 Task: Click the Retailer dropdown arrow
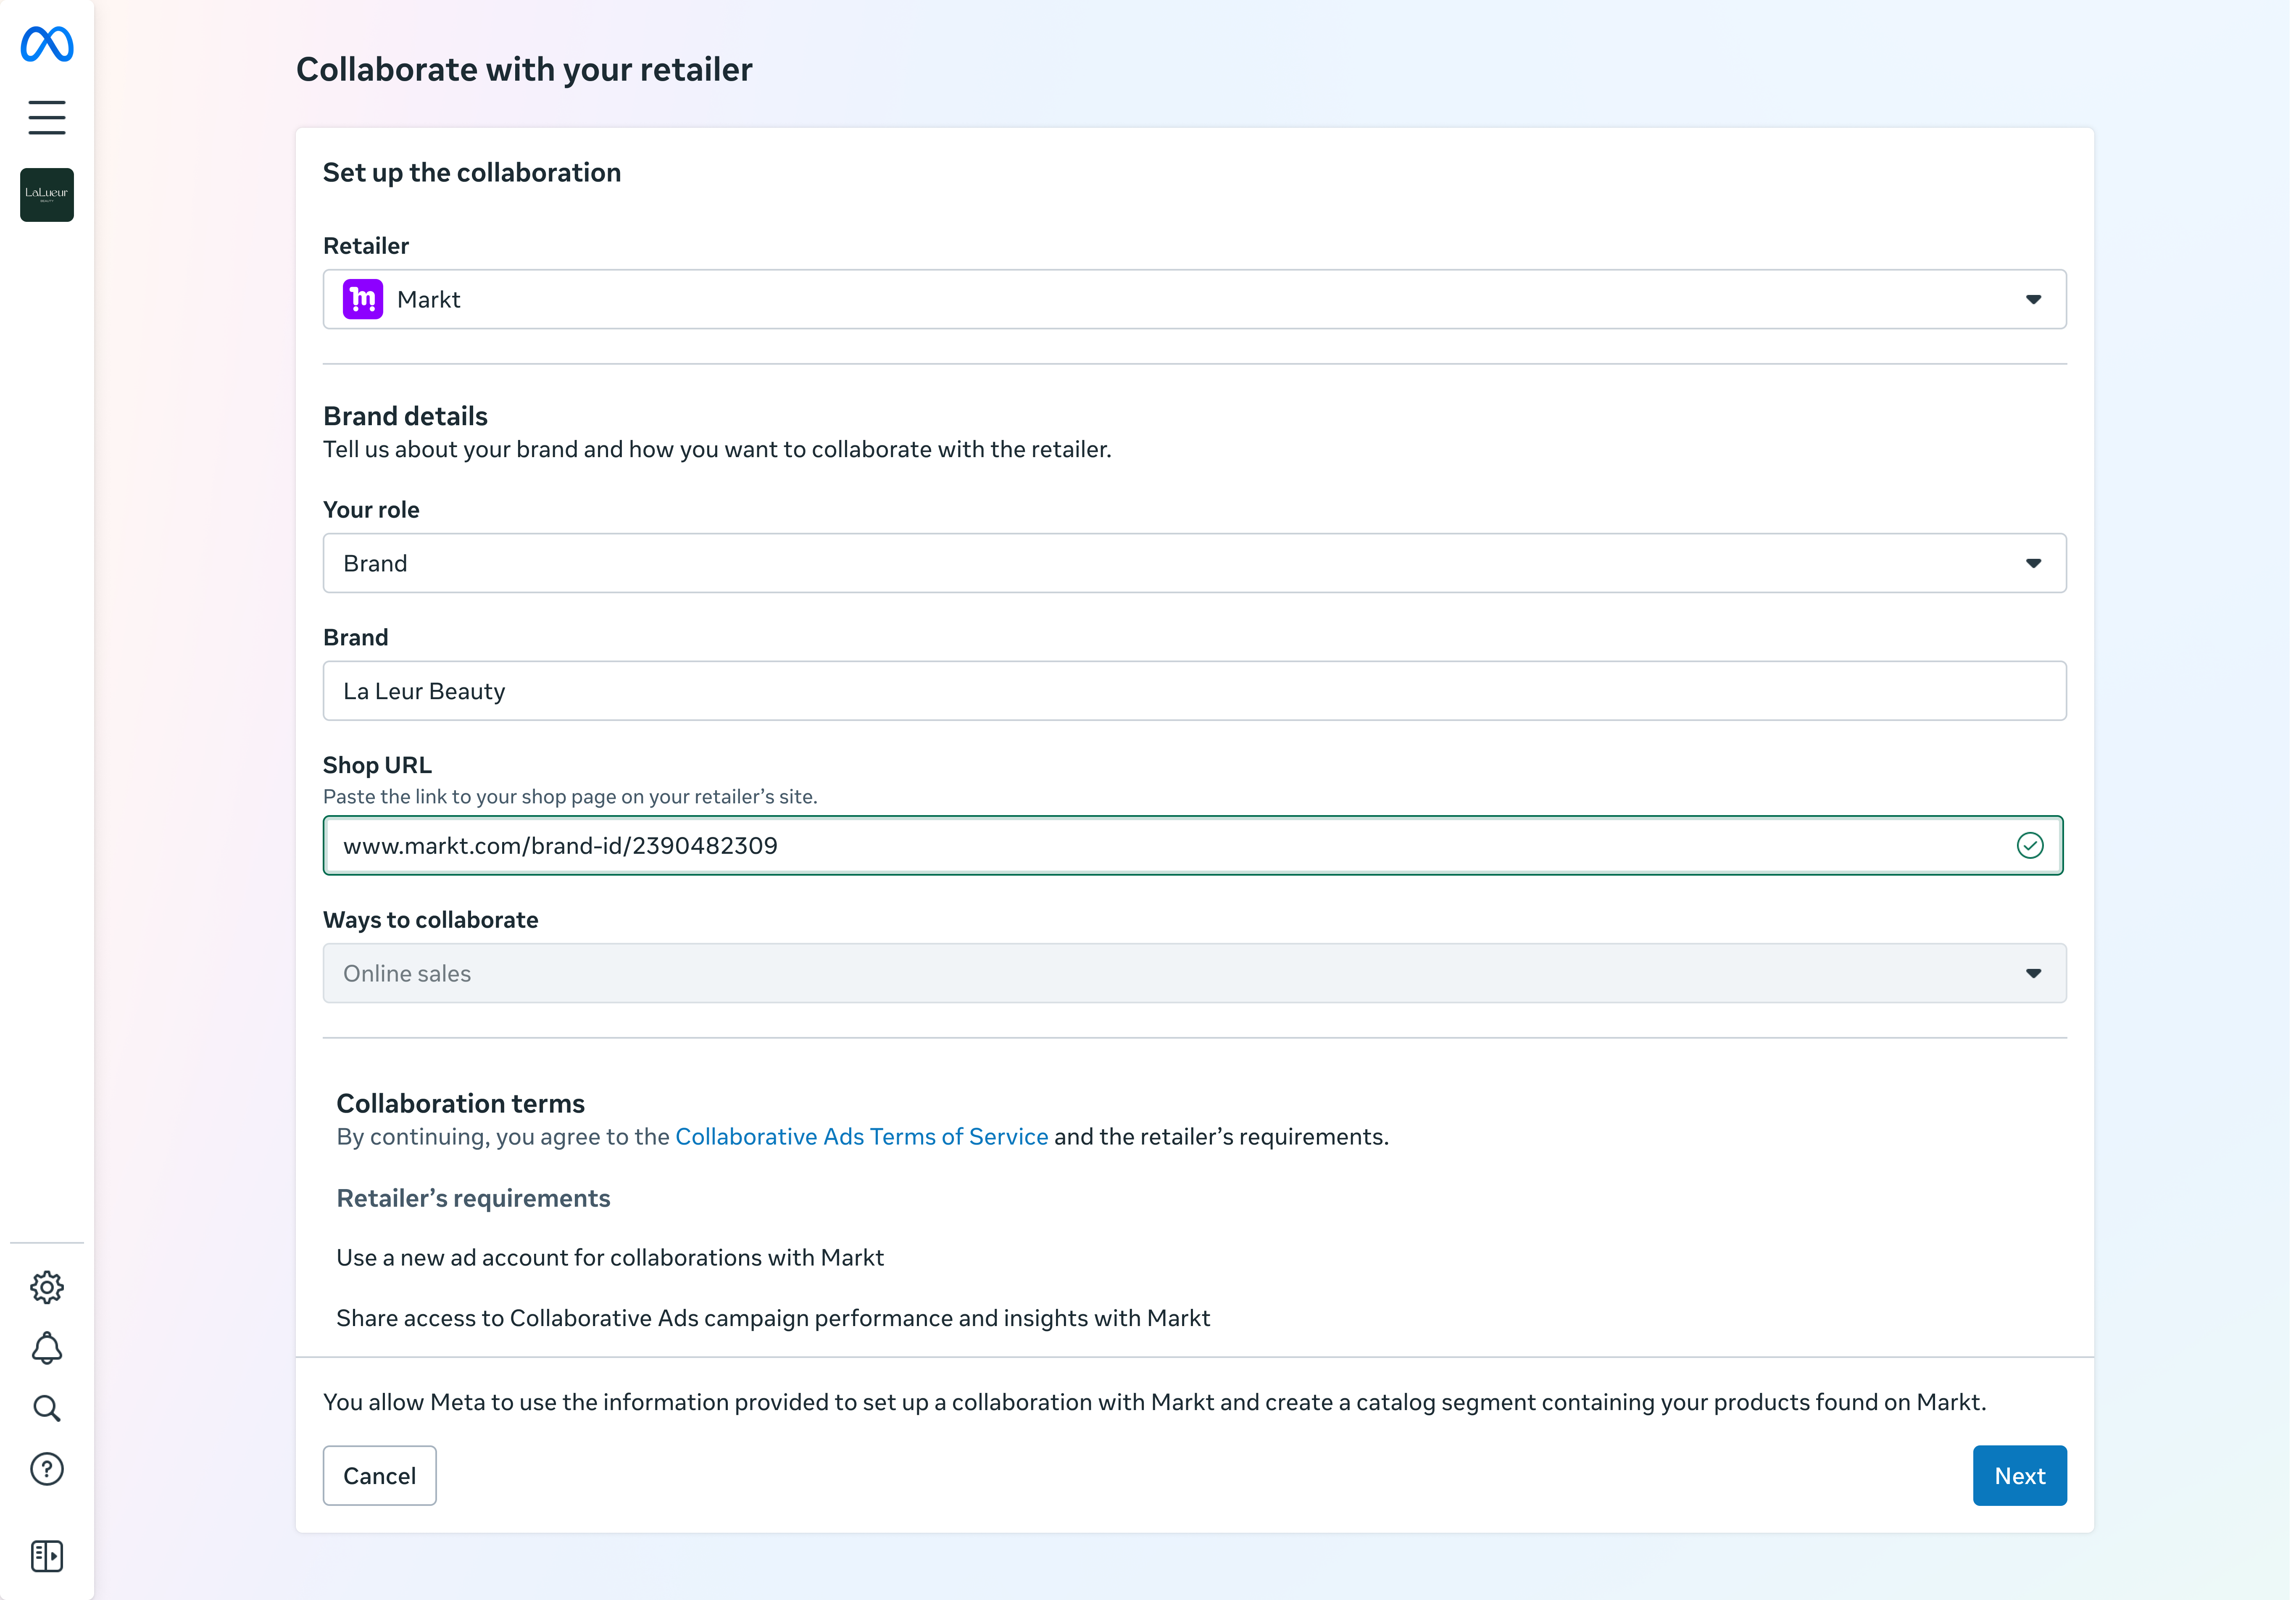[2034, 300]
